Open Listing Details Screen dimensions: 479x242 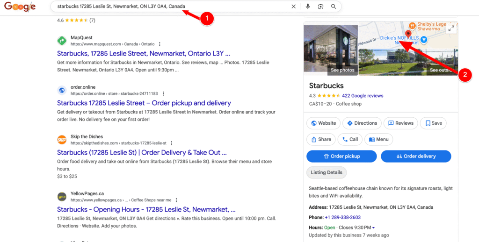click(327, 172)
